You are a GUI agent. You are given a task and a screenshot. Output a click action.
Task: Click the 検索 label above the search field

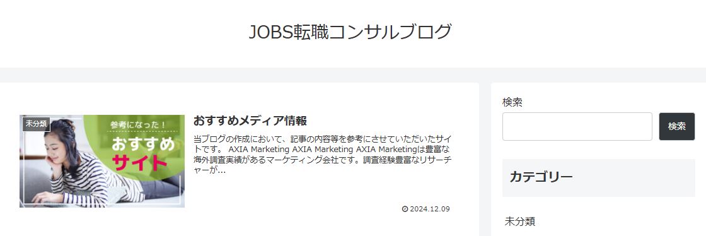[x=512, y=102]
